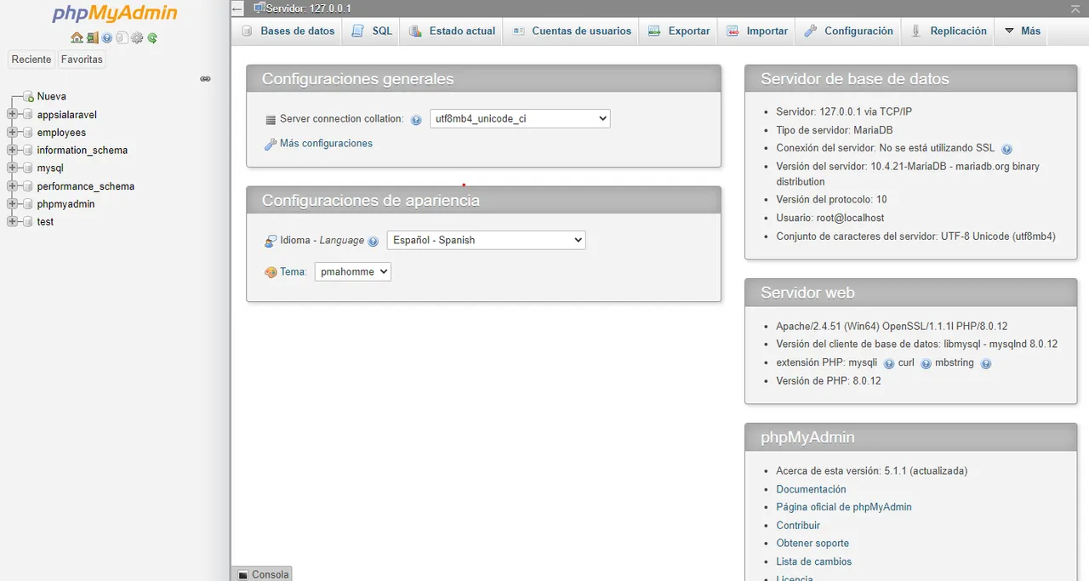
Task: Click help icon after SSL connection text
Action: tap(1006, 149)
